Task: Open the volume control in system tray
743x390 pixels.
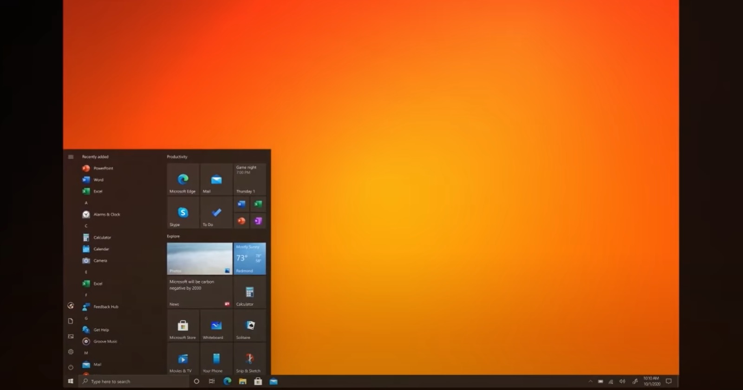Action: (x=622, y=382)
